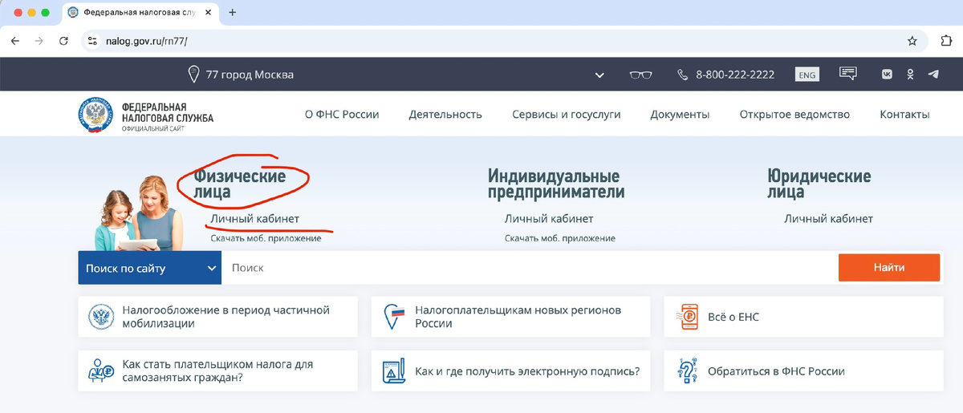
Task: Open the Odnoklassniki social icon
Action: coord(910,75)
